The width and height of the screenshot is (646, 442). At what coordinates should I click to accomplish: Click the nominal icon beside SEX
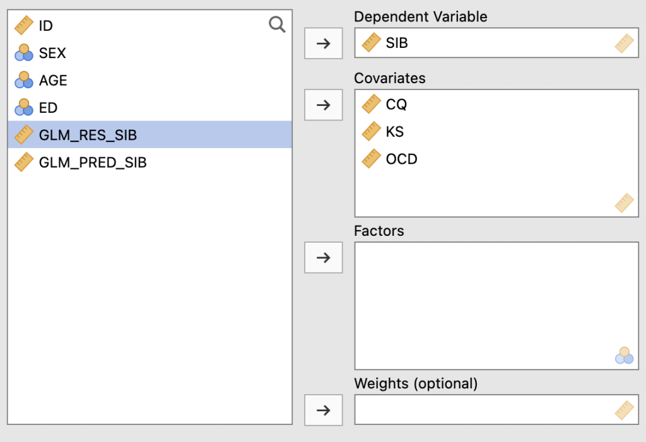click(23, 53)
